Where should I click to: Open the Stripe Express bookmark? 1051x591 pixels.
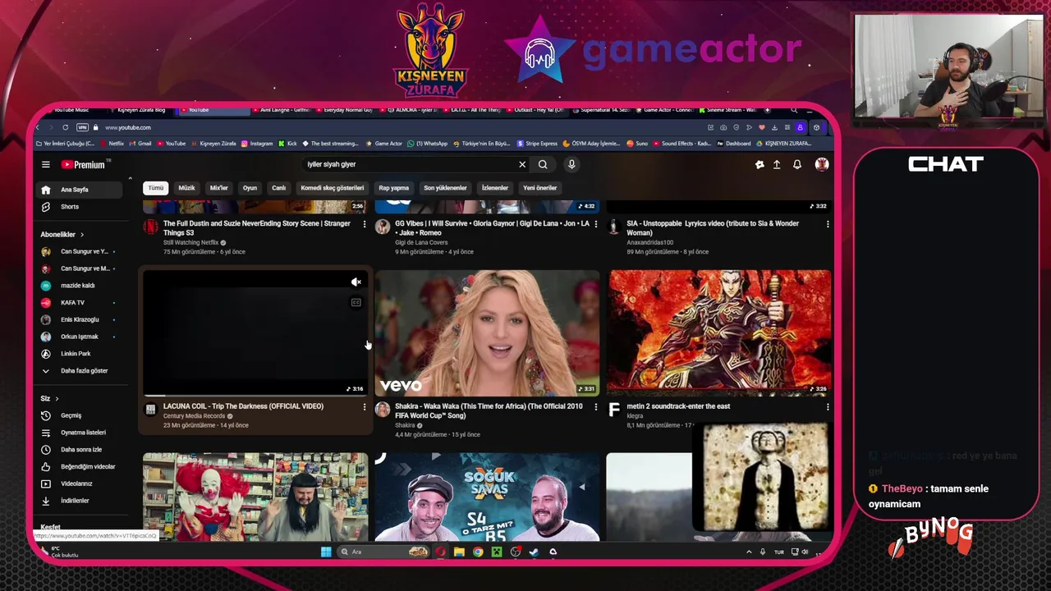(x=537, y=144)
